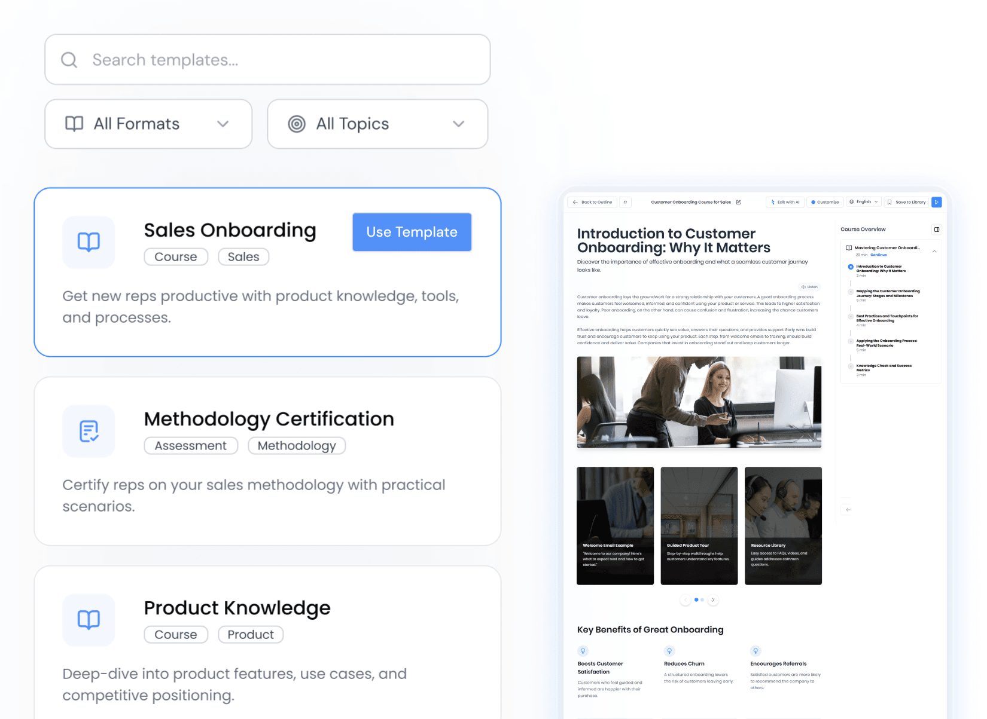Click the Listen speaker button
The height and width of the screenshot is (719, 987).
(809, 287)
